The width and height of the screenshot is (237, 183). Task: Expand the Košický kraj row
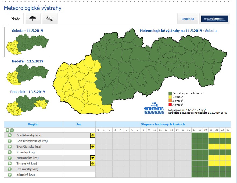(10, 152)
